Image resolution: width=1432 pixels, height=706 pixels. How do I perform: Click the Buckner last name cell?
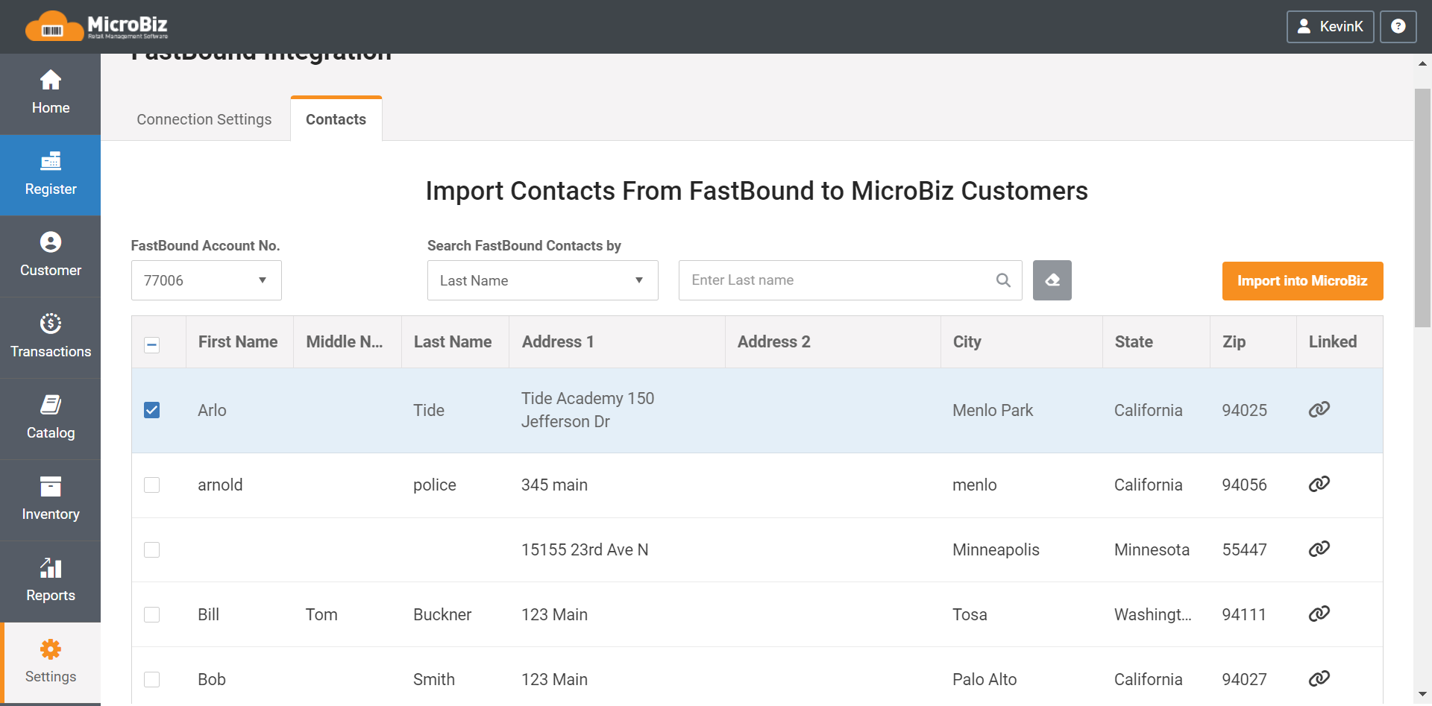tap(442, 614)
